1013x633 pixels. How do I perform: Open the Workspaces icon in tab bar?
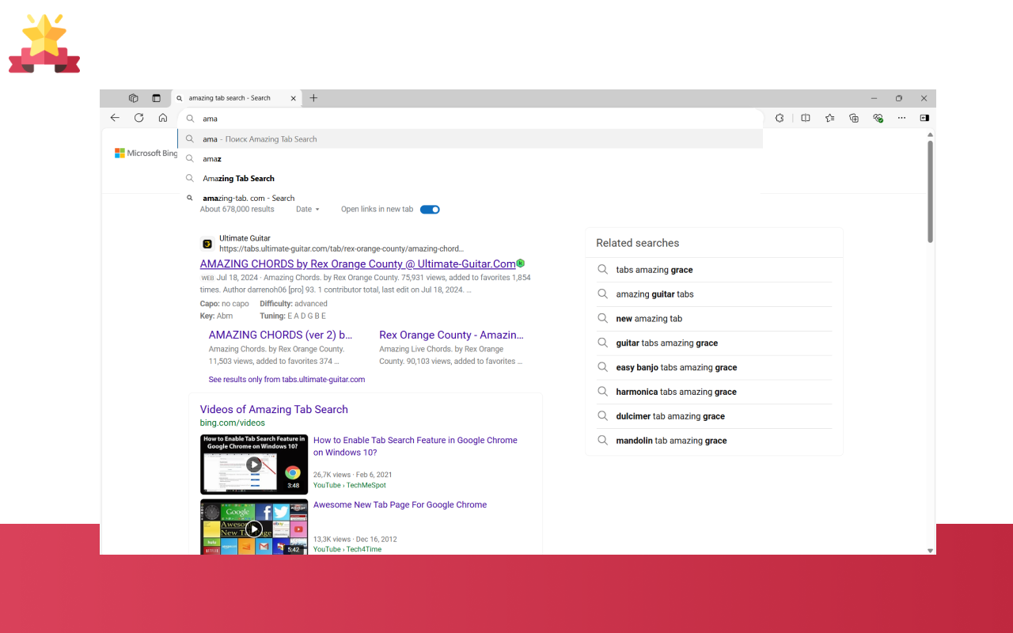(x=133, y=98)
